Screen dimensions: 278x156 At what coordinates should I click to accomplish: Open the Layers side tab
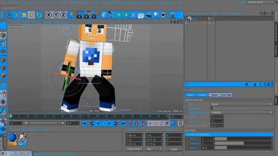276,101
